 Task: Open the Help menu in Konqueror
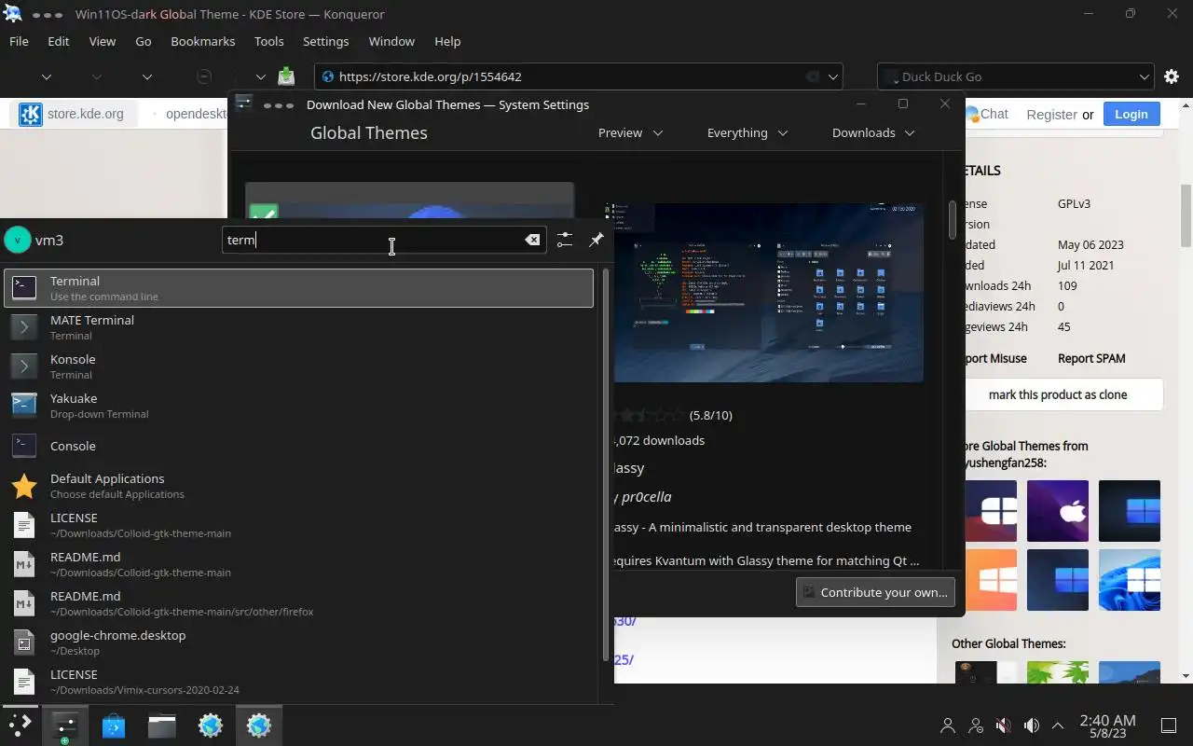447,41
